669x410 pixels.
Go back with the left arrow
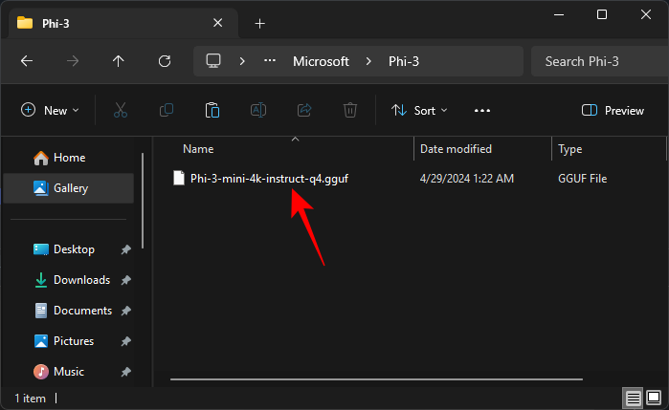[27, 61]
